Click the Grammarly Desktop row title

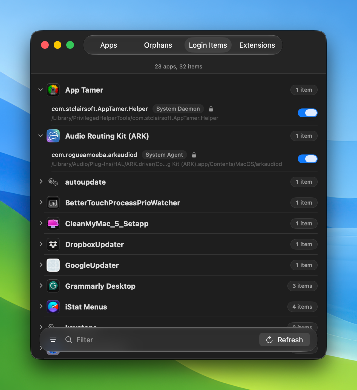click(x=100, y=286)
